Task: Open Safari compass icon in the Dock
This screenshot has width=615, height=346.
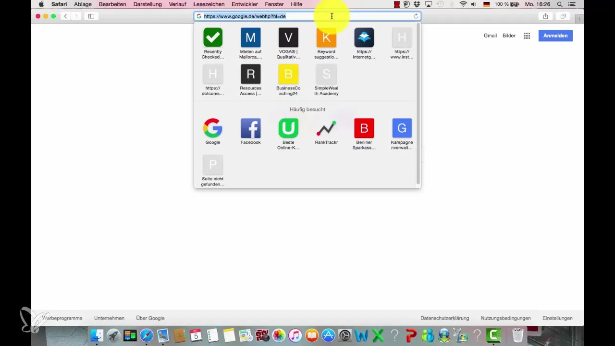Action: 147,335
